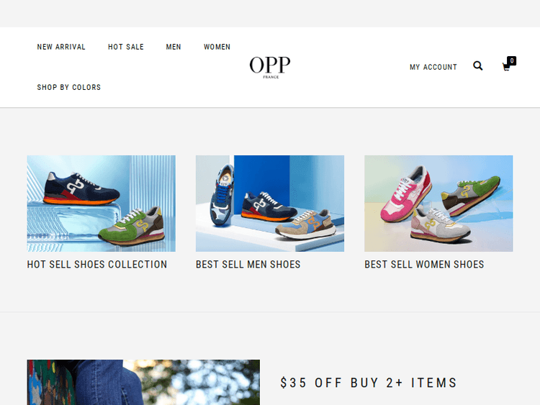
Task: Open the search magnifier icon
Action: pyautogui.click(x=477, y=65)
